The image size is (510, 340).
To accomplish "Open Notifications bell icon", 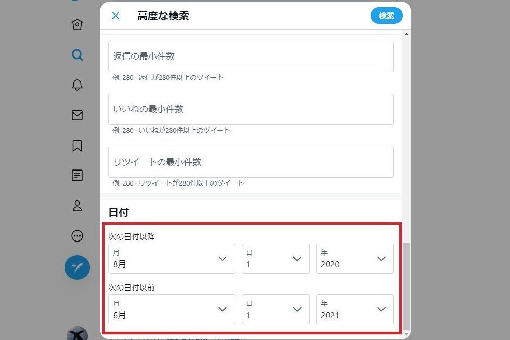I will pos(77,85).
